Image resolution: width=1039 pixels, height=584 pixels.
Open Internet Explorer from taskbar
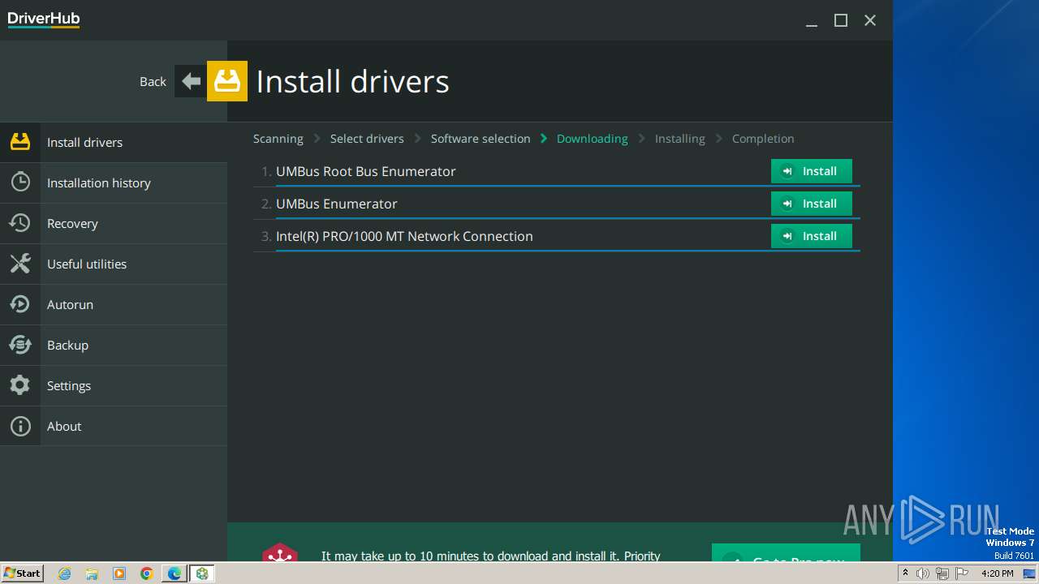coord(65,573)
